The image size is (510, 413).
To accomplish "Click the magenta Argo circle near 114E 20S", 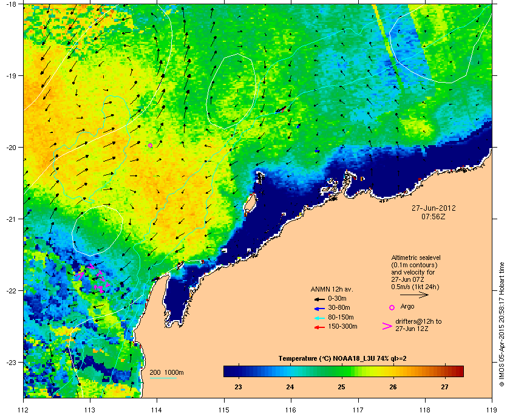I will [x=151, y=146].
